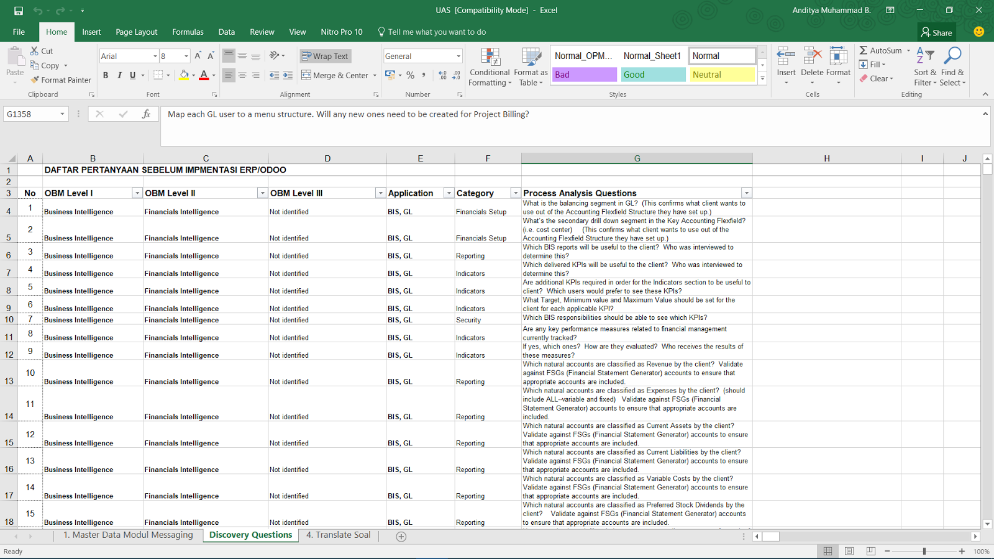Open the Page Layout ribbon tab

136,32
